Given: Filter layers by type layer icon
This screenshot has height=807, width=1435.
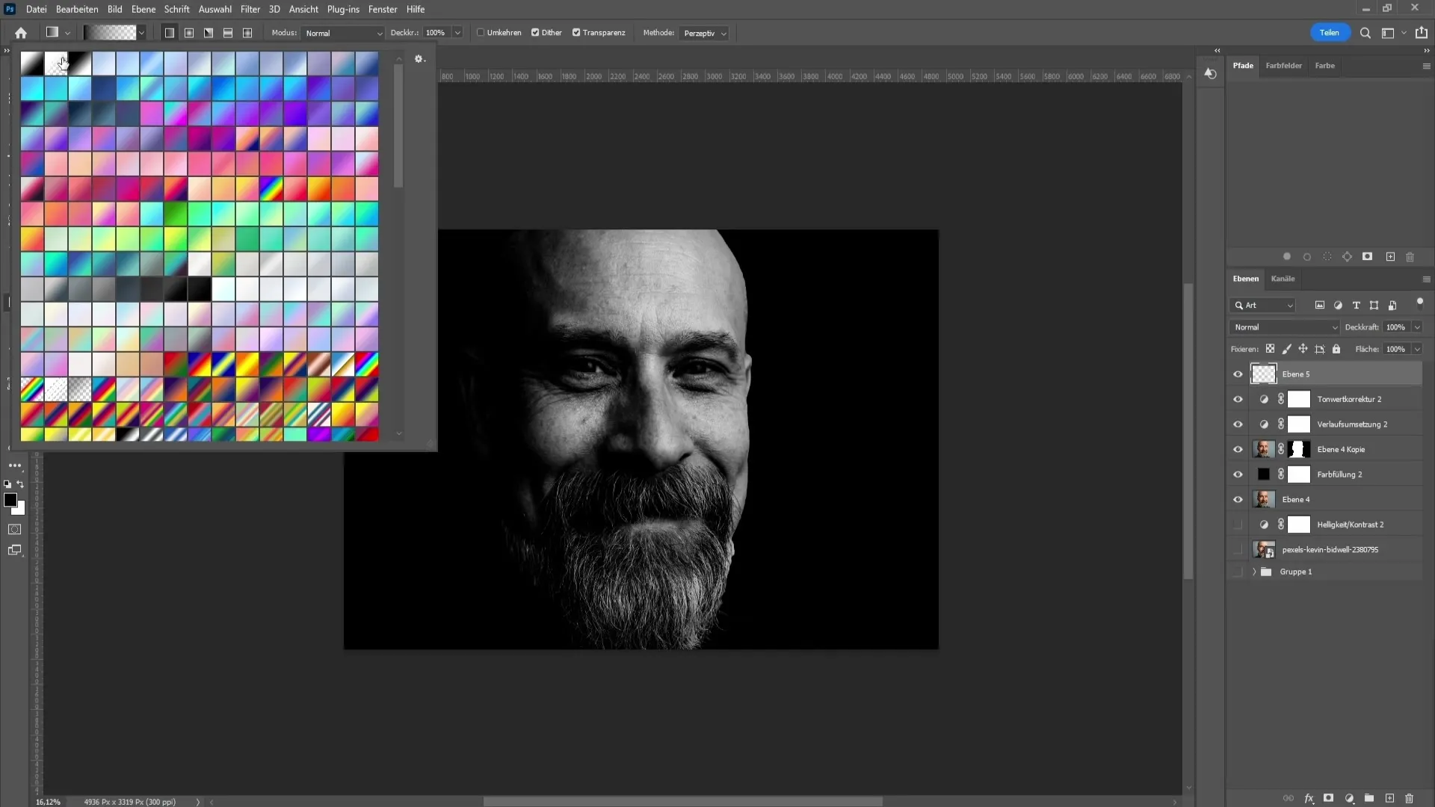Looking at the screenshot, I should click(x=1356, y=306).
